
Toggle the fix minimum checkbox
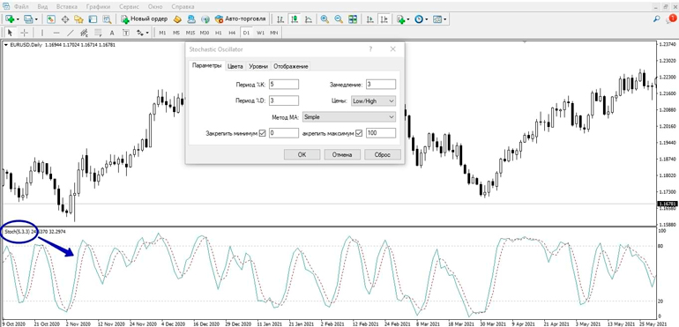click(x=262, y=133)
